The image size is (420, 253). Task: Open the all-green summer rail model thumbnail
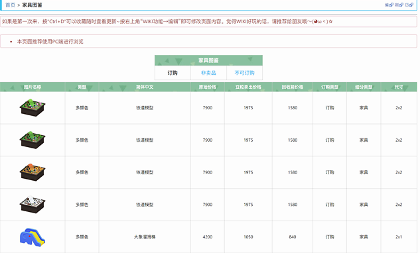tap(33, 140)
